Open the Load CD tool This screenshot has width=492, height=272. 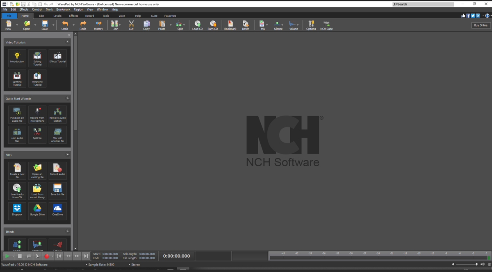point(197,25)
